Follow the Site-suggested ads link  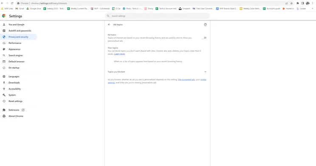[x=186, y=80]
